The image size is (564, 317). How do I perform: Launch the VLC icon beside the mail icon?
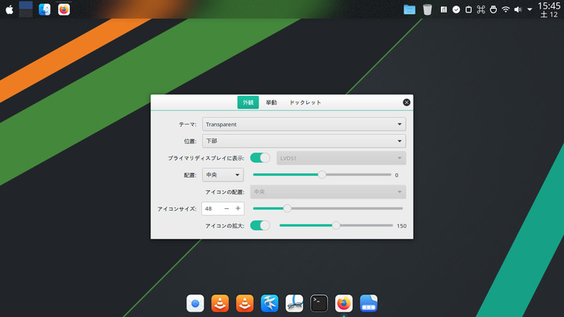pyautogui.click(x=220, y=304)
